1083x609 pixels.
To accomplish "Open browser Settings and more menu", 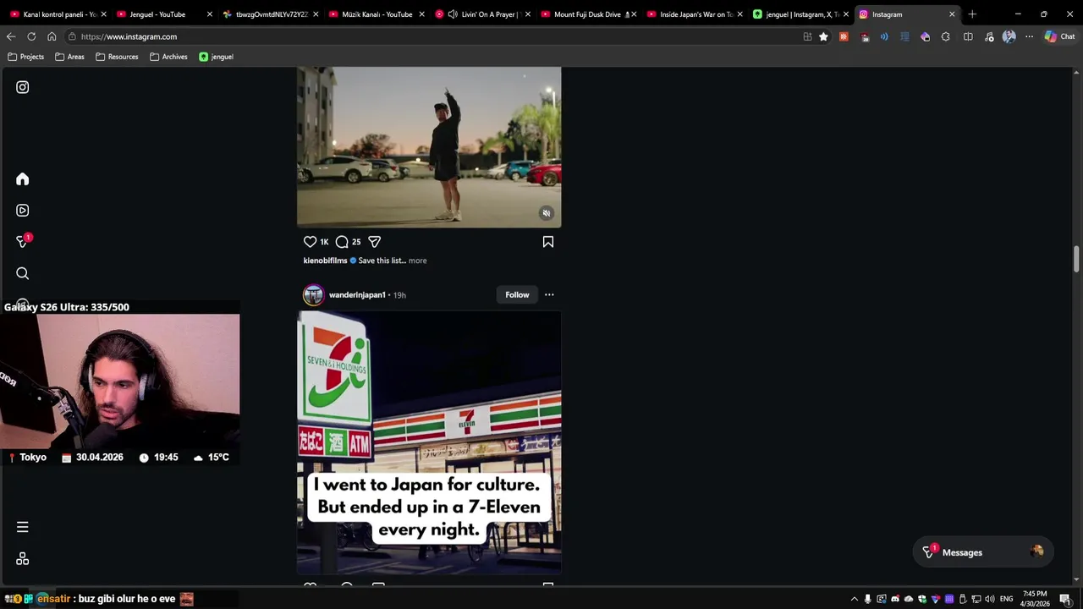I will click(1029, 36).
